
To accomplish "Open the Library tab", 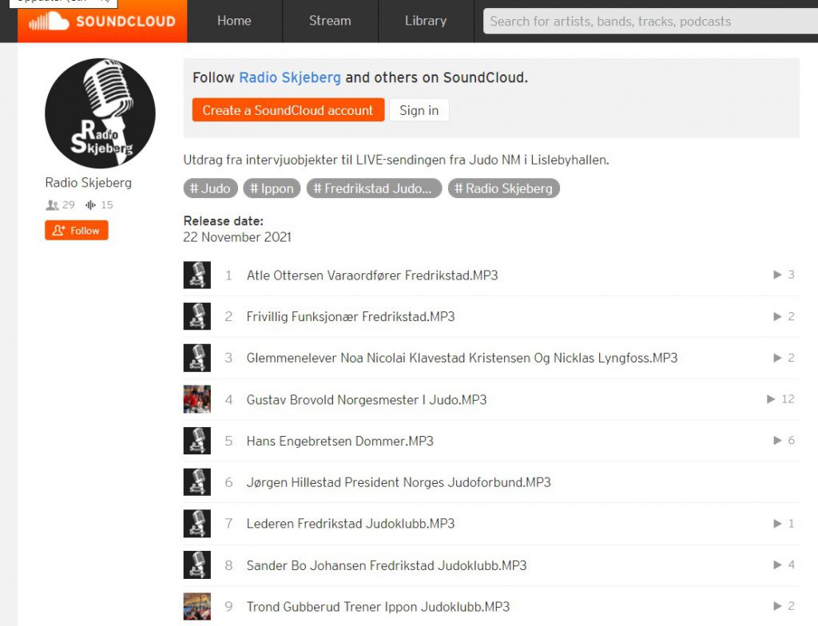I will (426, 21).
